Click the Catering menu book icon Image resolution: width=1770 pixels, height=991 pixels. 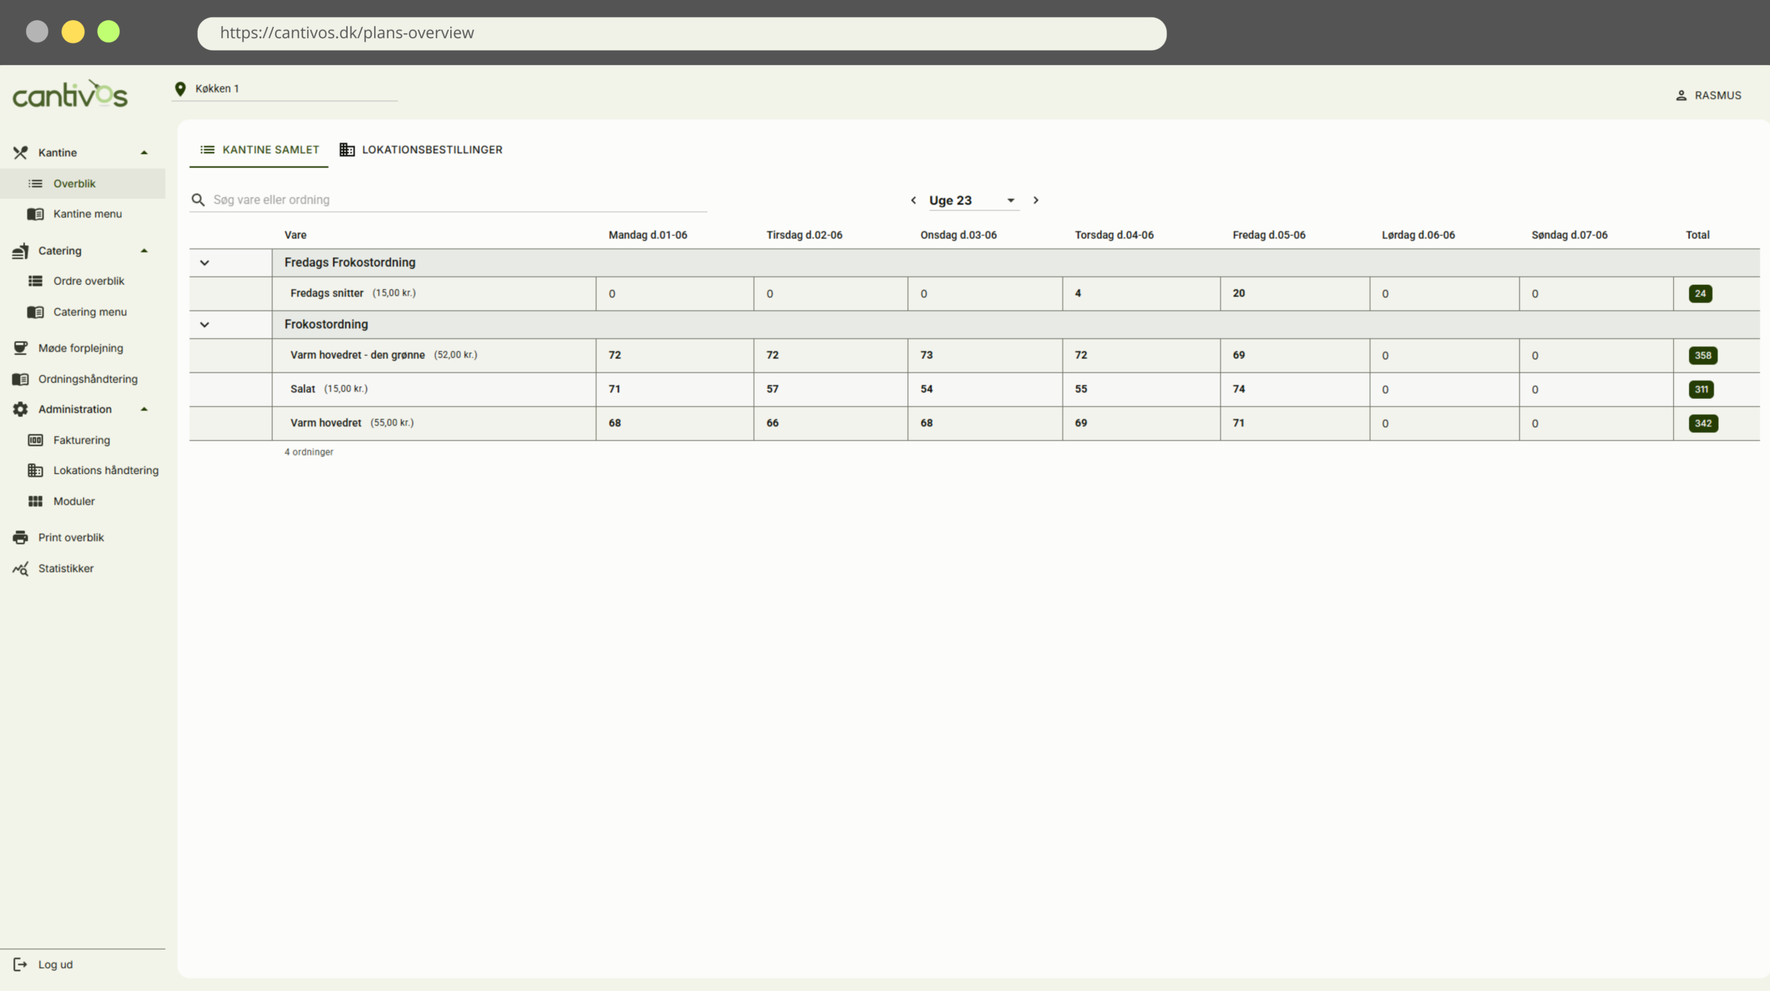[x=35, y=312]
